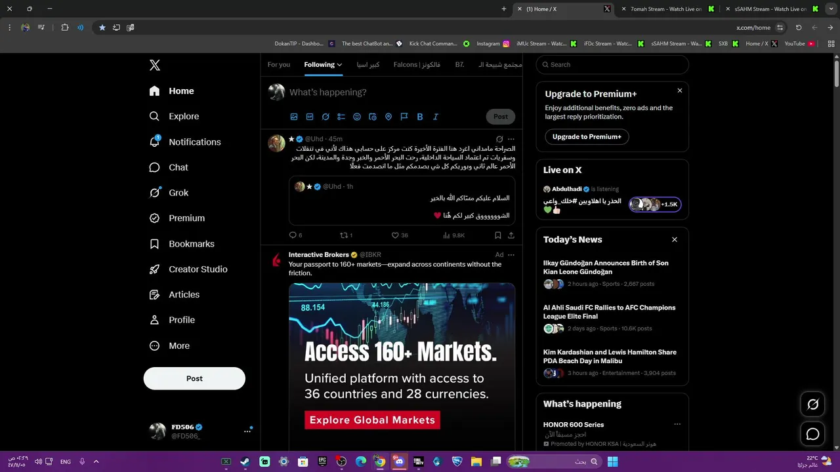Click Upgrade to Premium+ button

[587, 136]
